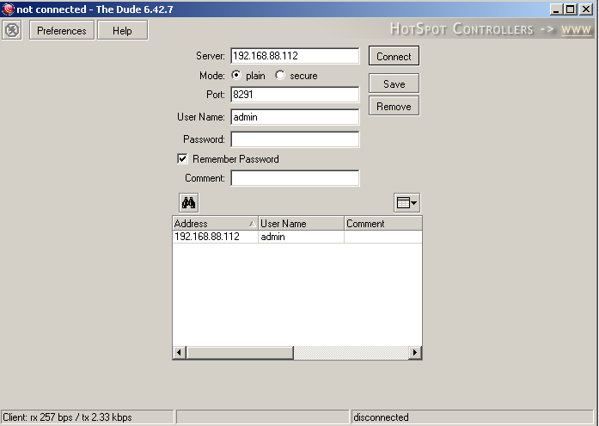Click the disconnect icon in the toolbar

[12, 30]
